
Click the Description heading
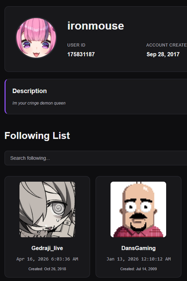(x=30, y=91)
